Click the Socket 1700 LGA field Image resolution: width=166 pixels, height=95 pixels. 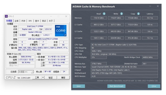pos(35,32)
